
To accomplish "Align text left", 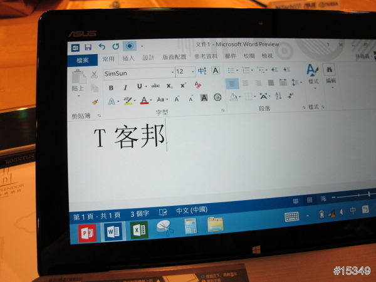I will point(232,83).
